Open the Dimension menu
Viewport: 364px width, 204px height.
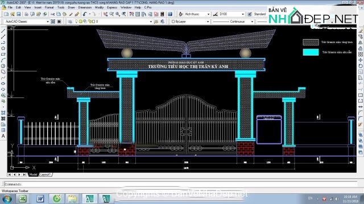(x=85, y=7)
